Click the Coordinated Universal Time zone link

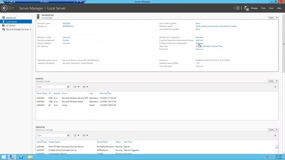209,46
